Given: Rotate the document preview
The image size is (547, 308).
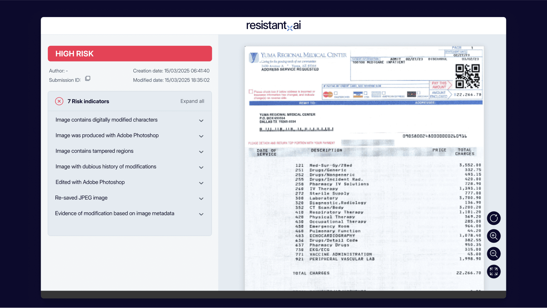Looking at the screenshot, I should 494,218.
